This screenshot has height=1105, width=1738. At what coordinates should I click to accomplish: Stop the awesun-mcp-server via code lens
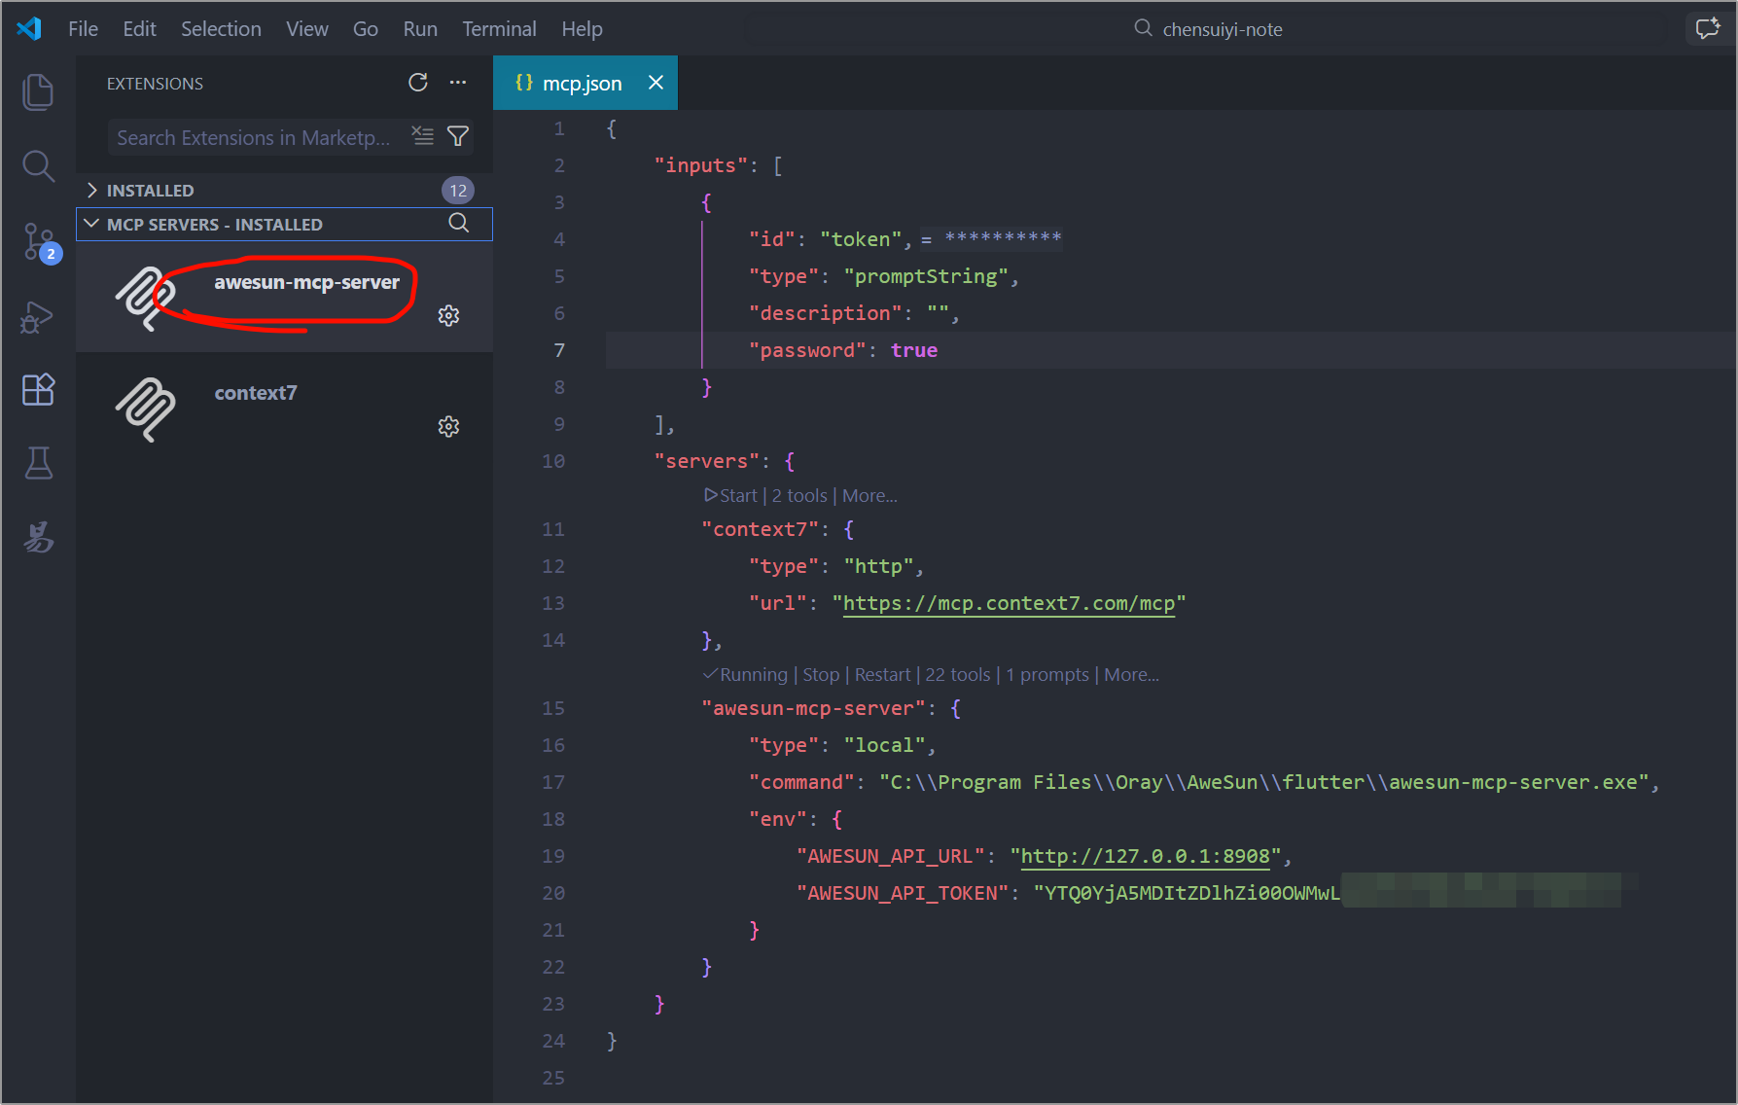click(x=821, y=674)
